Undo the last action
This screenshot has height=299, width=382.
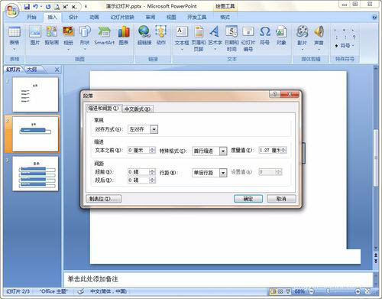pos(35,7)
